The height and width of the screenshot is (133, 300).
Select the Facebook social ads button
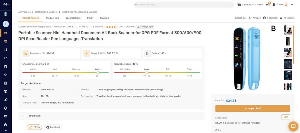pos(53,127)
